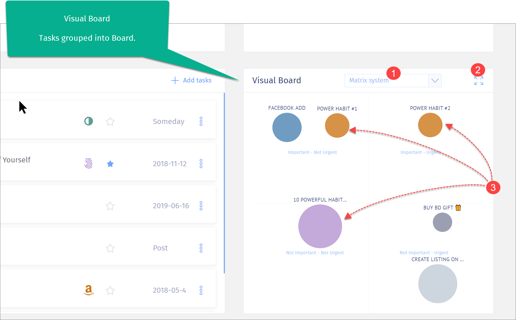516x320 pixels.
Task: Select the Create Listing On bubble
Action: coord(438,284)
